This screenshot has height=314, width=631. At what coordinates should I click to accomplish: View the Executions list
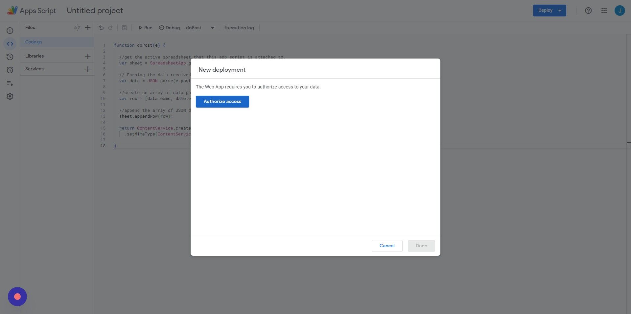coord(10,84)
